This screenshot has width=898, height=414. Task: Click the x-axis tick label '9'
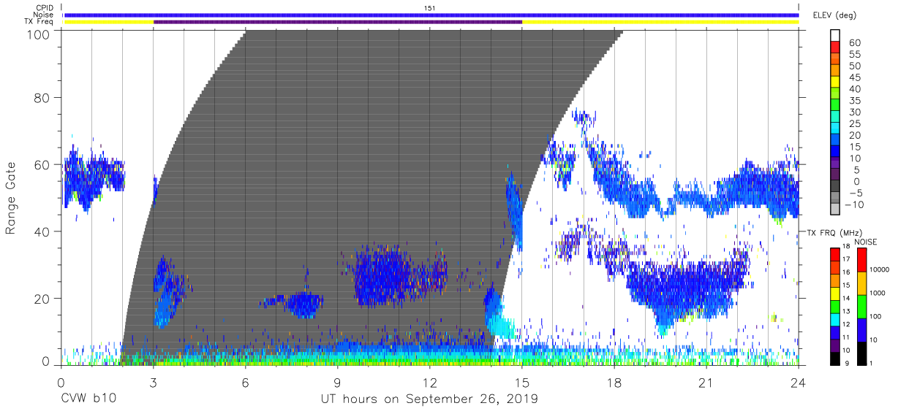click(337, 382)
